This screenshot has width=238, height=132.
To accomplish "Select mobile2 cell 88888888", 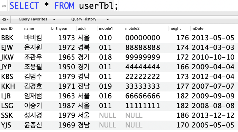I will point(143,47).
